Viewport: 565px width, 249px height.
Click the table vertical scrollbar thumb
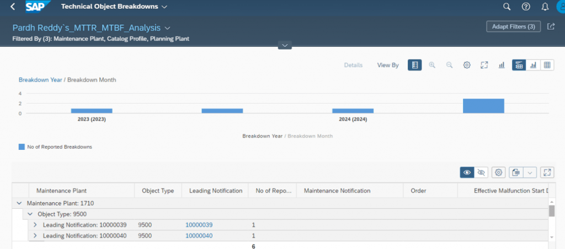(552, 210)
